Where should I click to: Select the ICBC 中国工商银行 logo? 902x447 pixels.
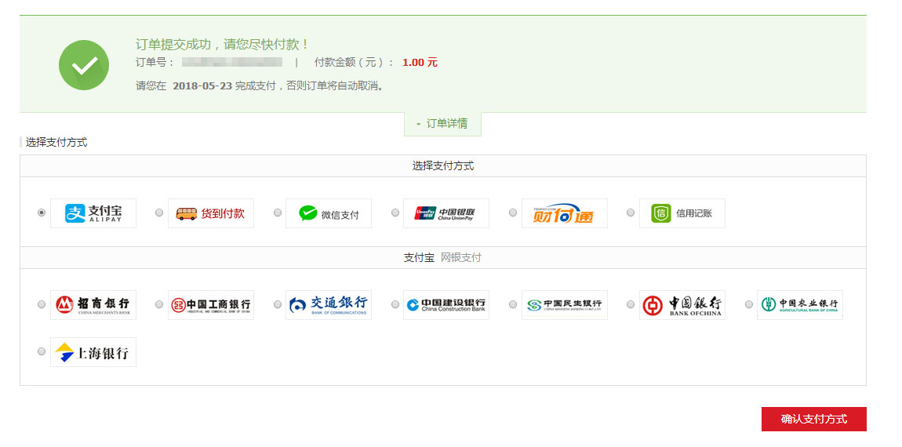point(210,305)
